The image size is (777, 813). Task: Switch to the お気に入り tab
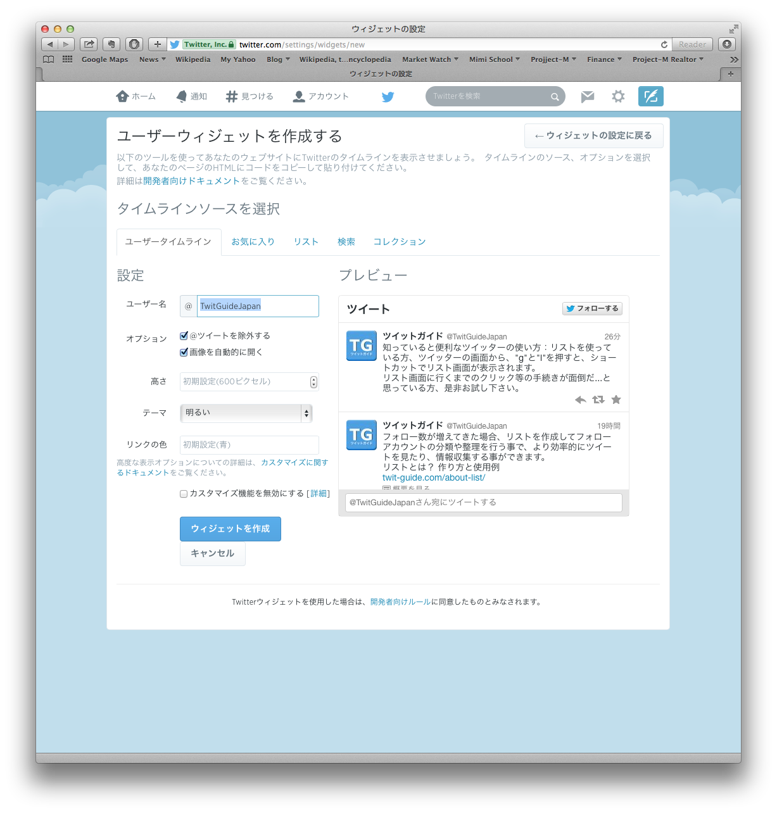point(253,242)
